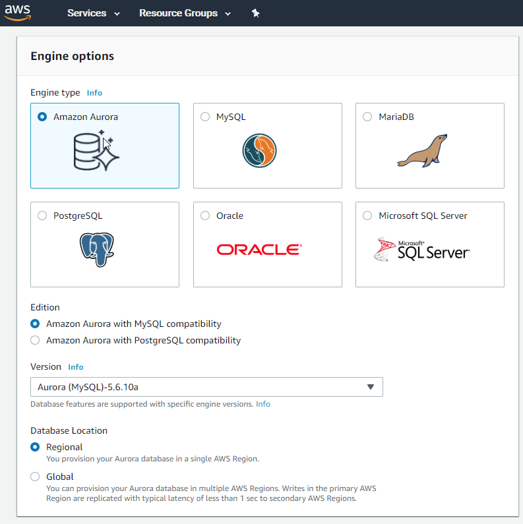Click the AWS logo home icon
523x524 pixels.
(18, 13)
